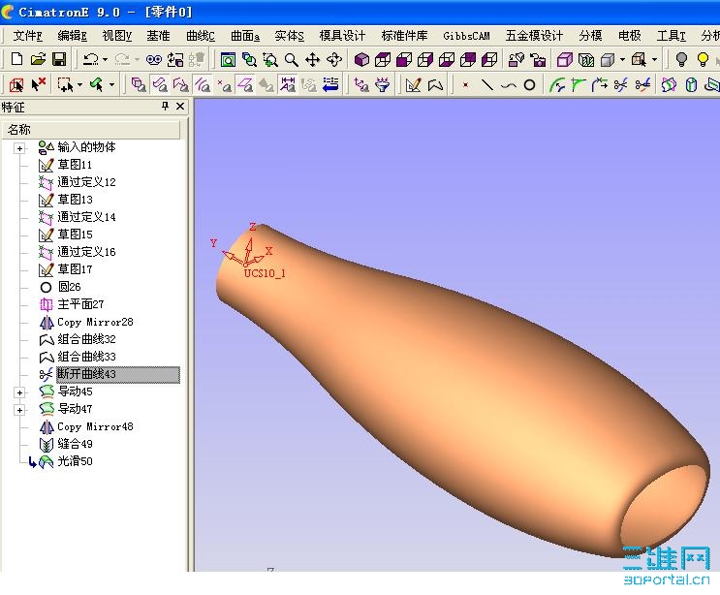The width and height of the screenshot is (720, 595).
Task: Turn on the yellow light bulb
Action: (703, 59)
